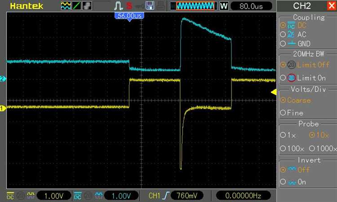The image size is (337, 202).
Task: Click the gray persistence display icon
Action: click(x=87, y=6)
